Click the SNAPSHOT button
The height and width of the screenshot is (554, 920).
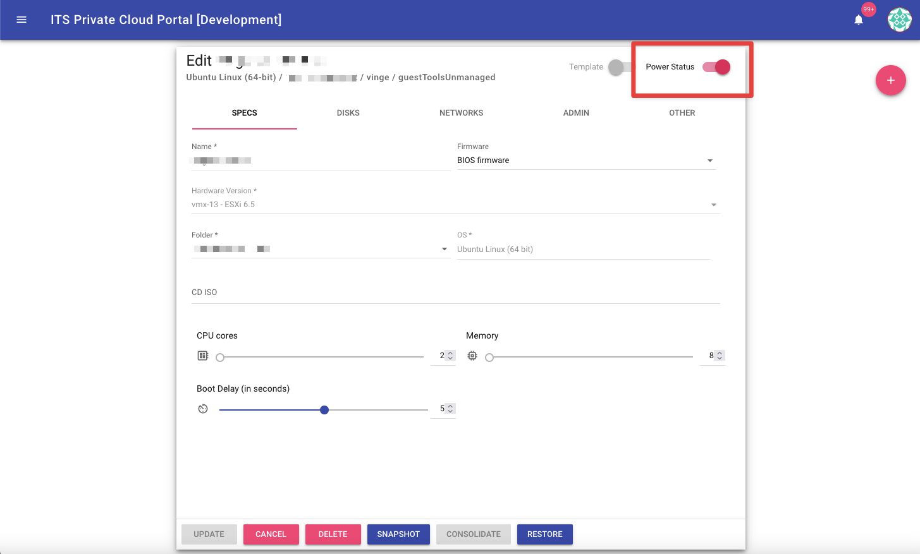(398, 534)
